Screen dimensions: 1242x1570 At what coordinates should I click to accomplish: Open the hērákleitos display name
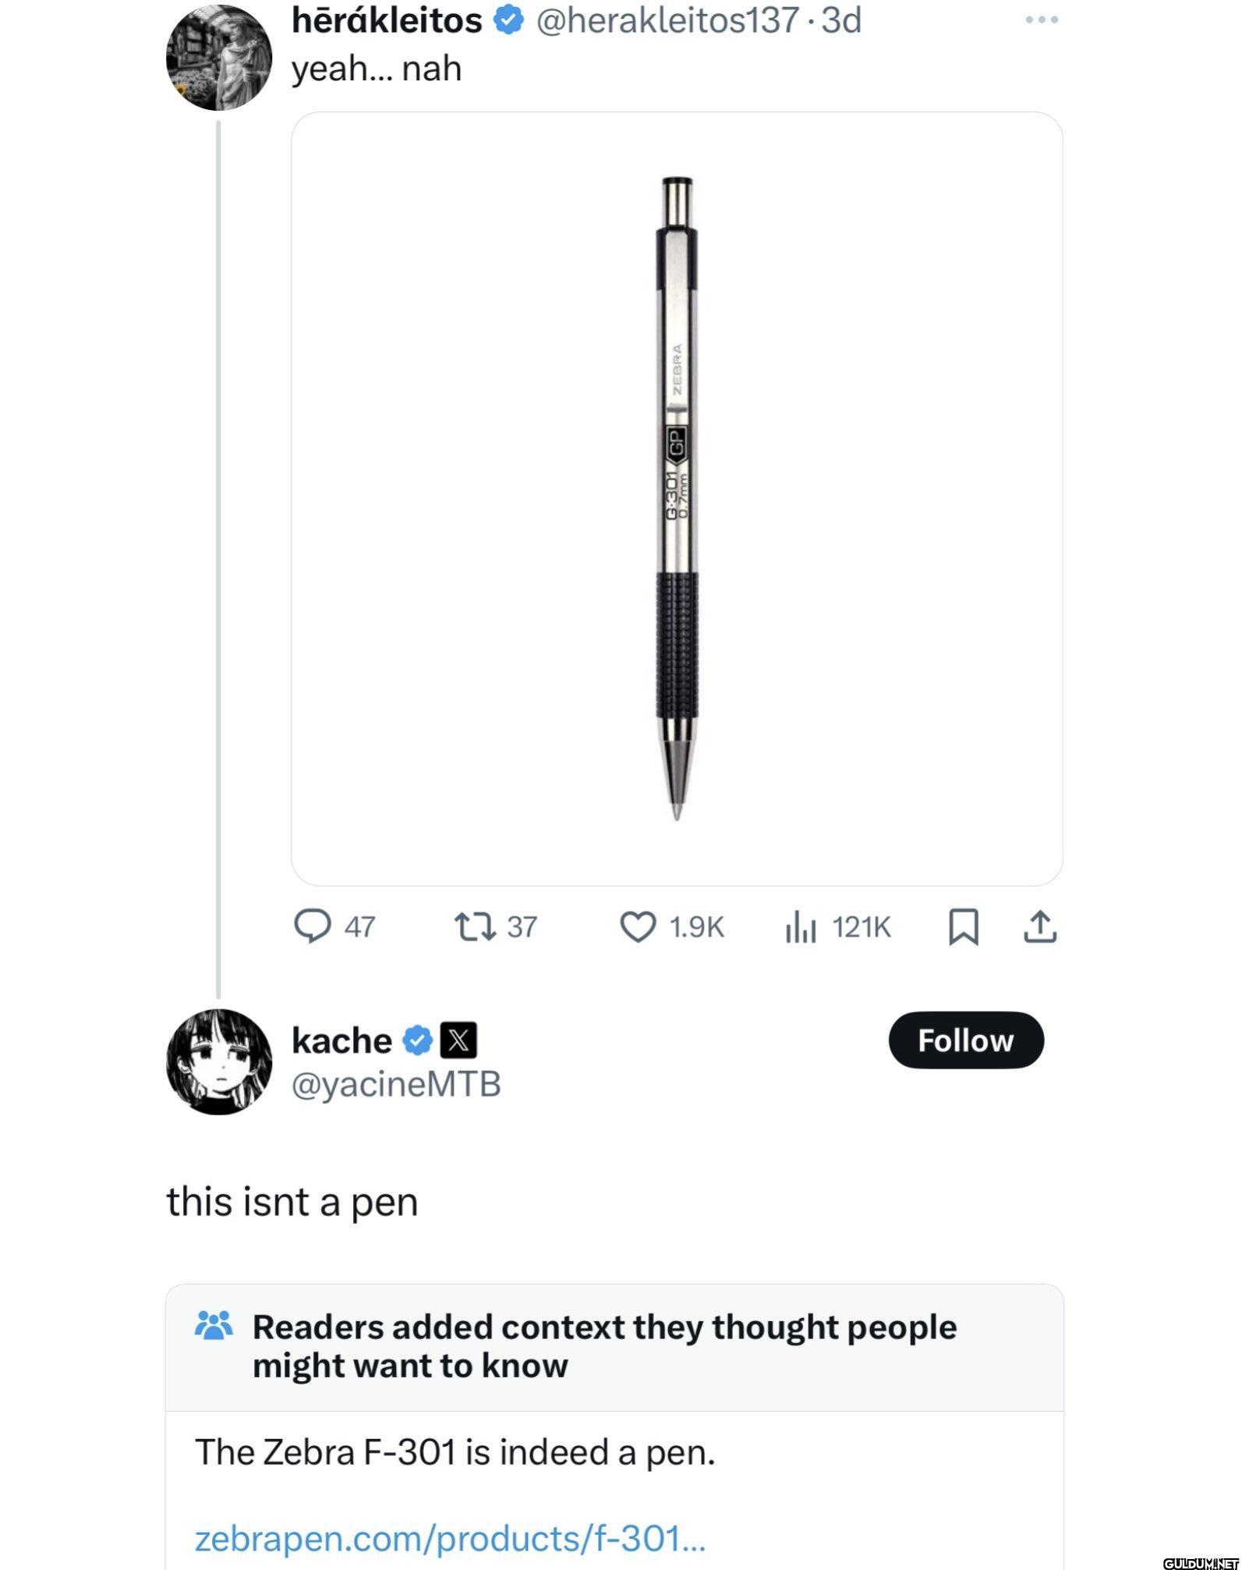(x=387, y=21)
